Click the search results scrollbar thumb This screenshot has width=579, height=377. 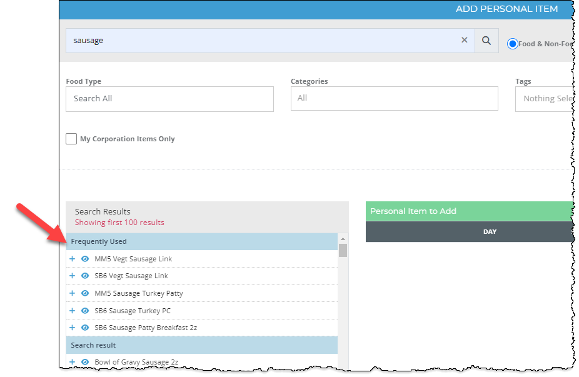pyautogui.click(x=343, y=250)
